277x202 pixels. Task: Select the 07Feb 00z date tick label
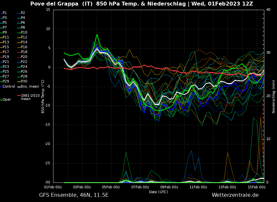[140, 187]
